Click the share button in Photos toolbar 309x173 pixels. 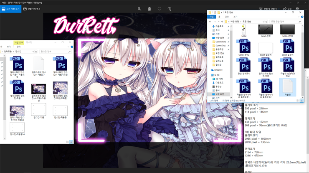point(287,9)
